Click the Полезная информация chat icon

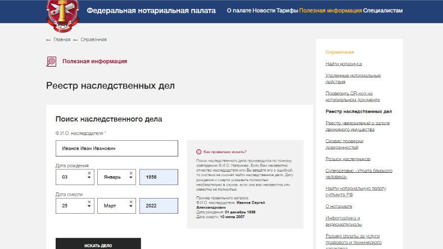pyautogui.click(x=51, y=62)
